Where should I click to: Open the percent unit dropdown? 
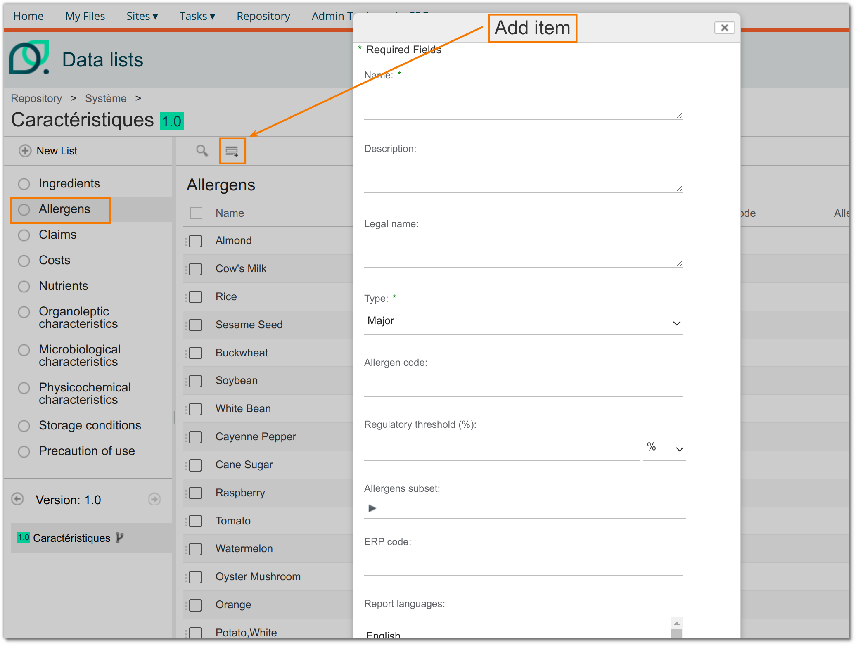(x=664, y=448)
